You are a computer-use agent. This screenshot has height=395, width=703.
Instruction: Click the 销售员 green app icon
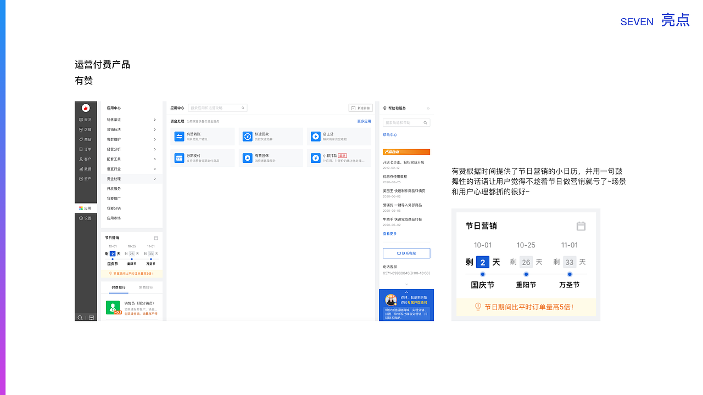point(113,307)
